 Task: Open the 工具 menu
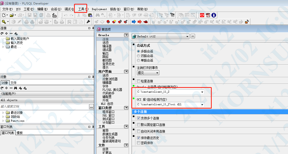[81, 9]
